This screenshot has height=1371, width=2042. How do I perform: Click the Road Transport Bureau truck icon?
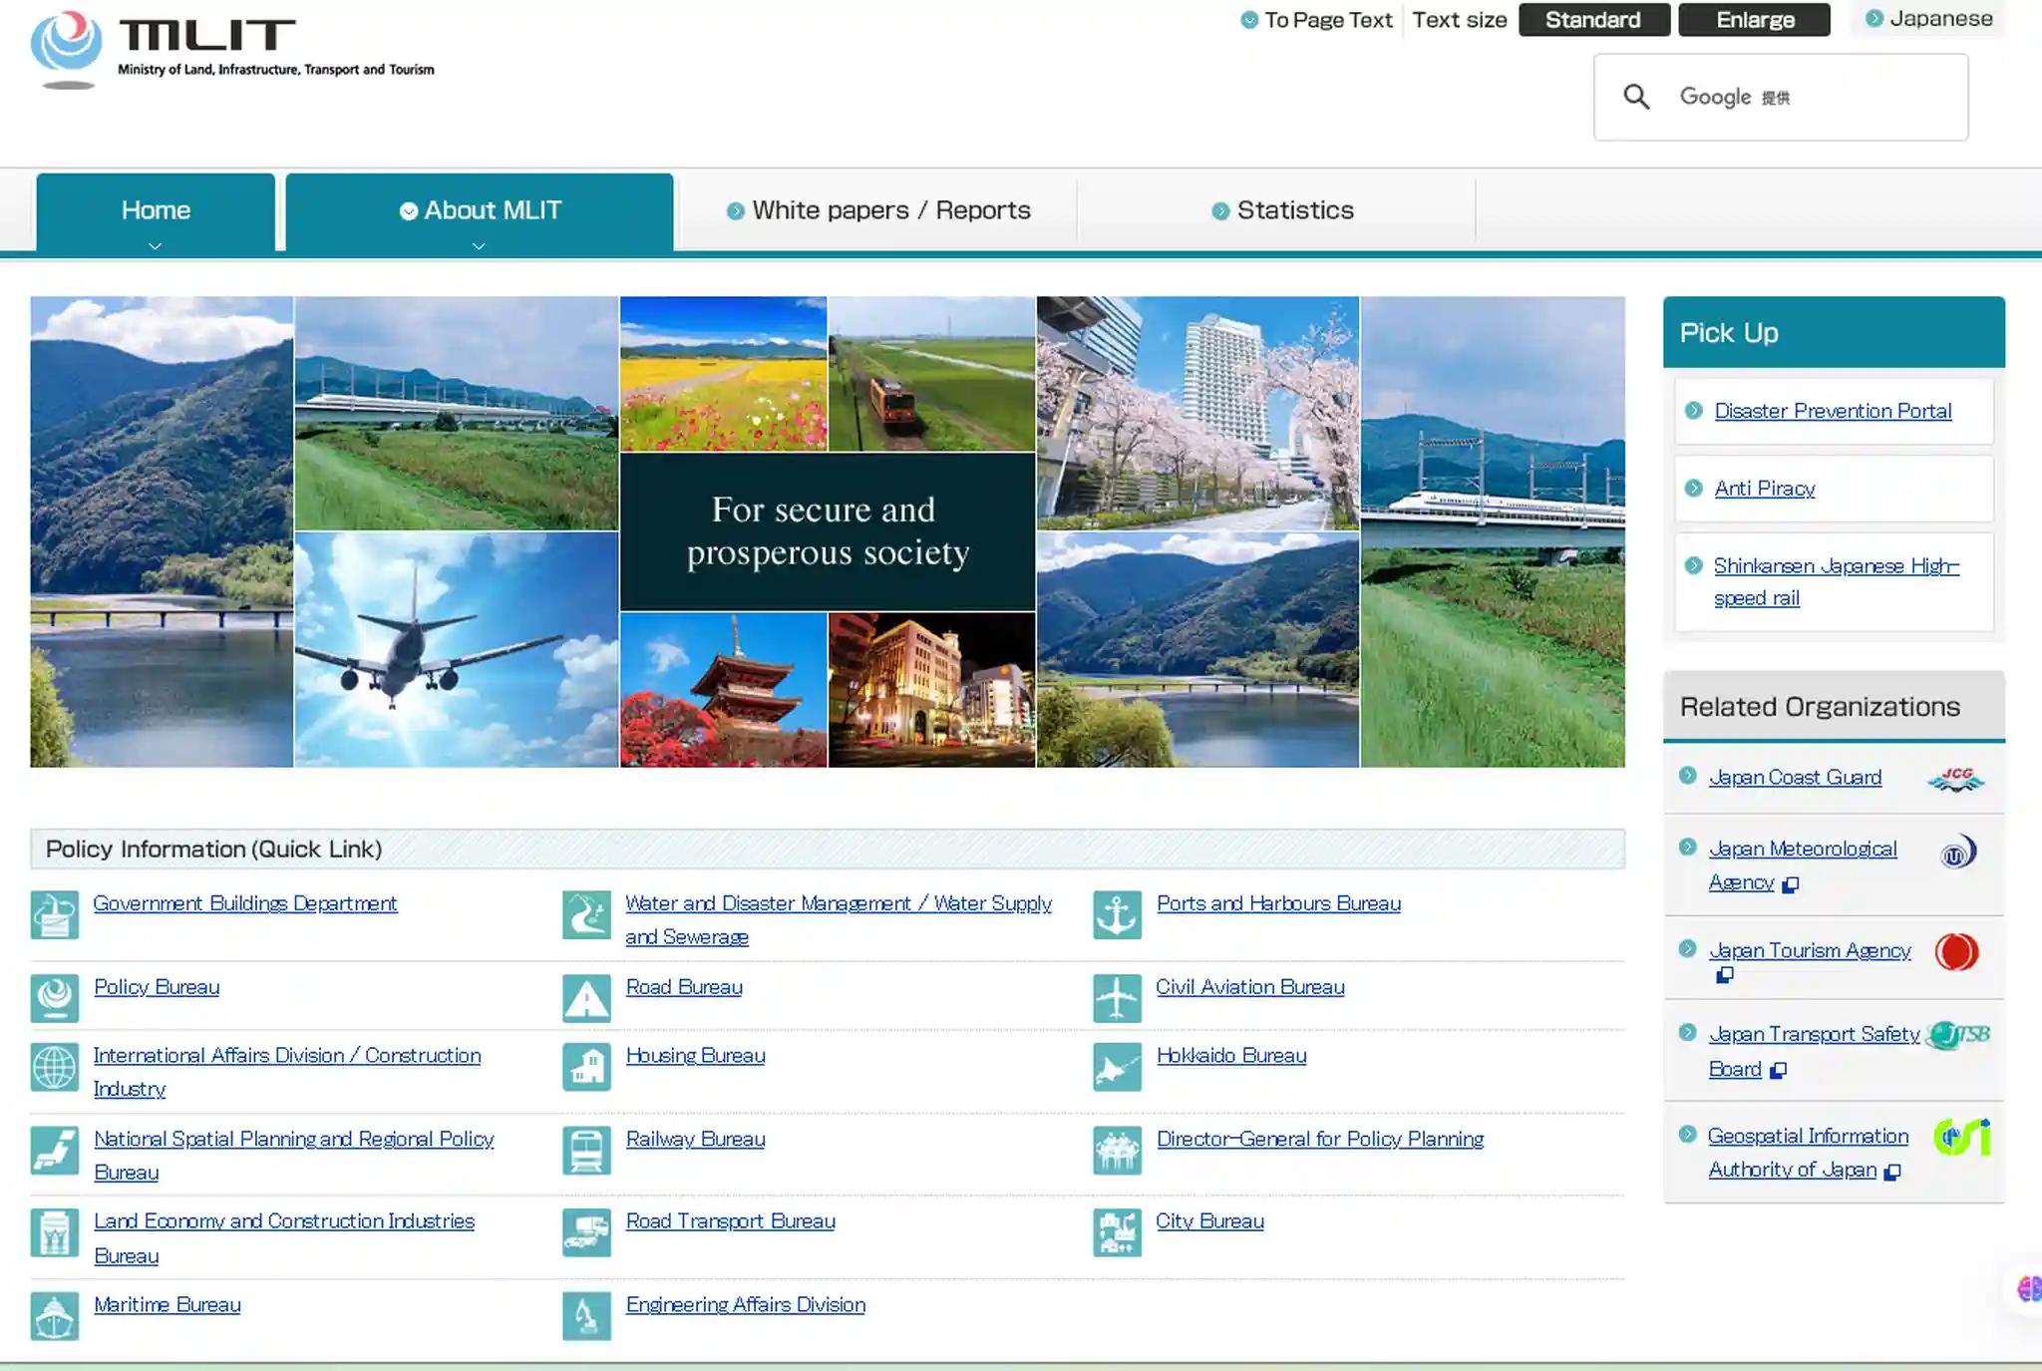(x=586, y=1233)
